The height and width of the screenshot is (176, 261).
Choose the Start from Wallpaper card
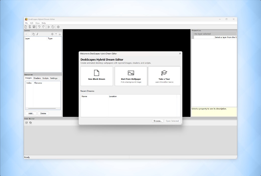point(131,76)
